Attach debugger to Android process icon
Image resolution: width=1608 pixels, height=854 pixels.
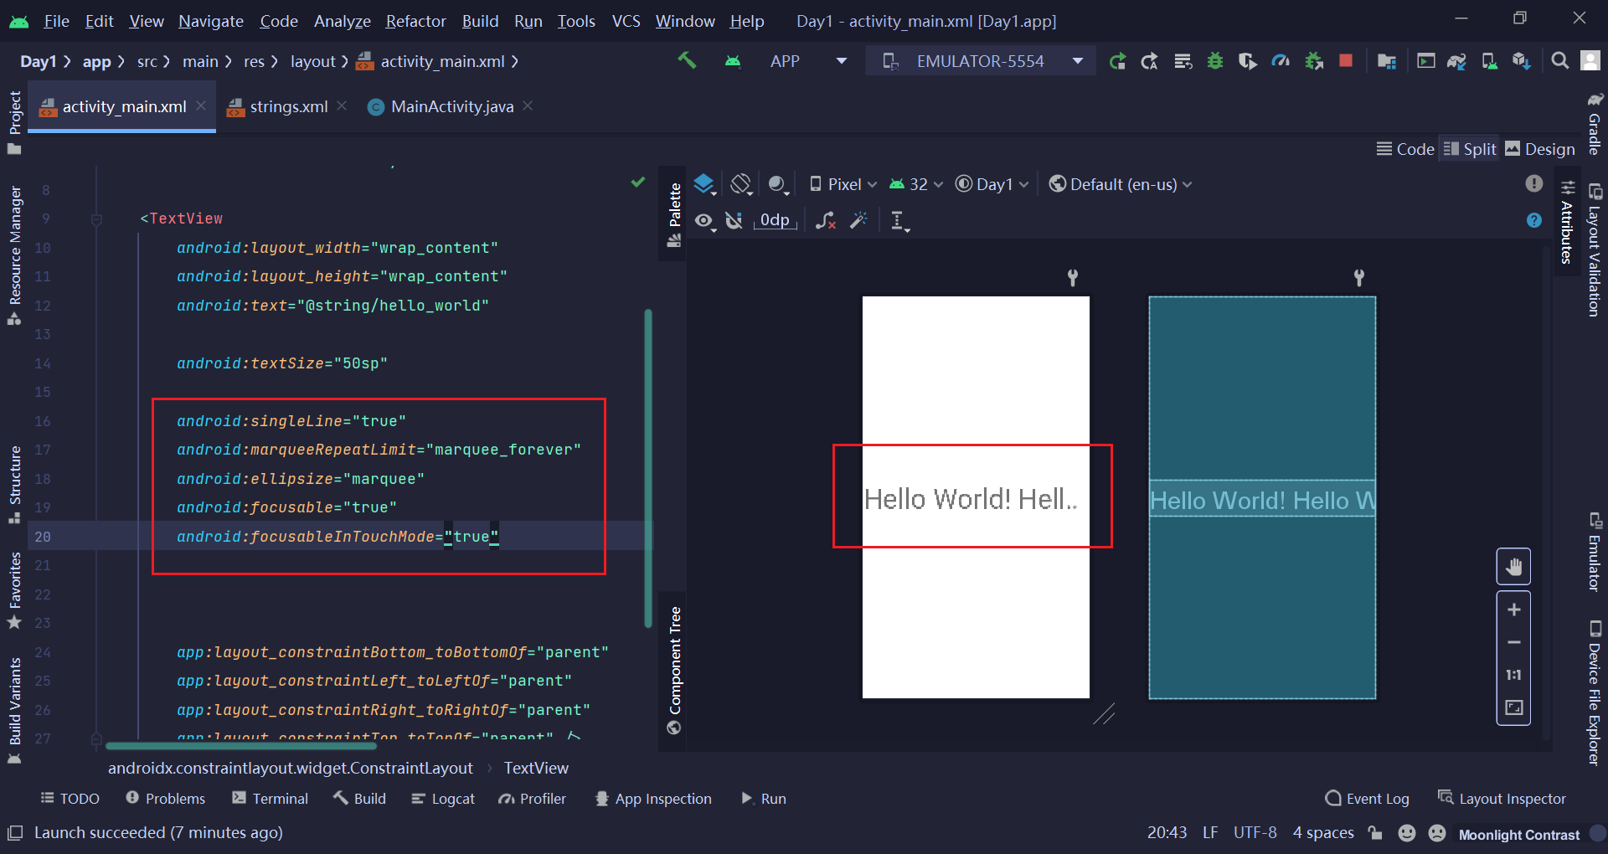[x=1314, y=61]
